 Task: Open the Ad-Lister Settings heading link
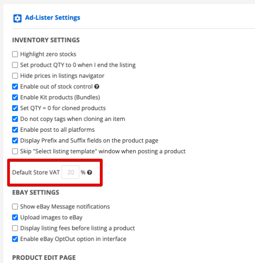[x=53, y=18]
